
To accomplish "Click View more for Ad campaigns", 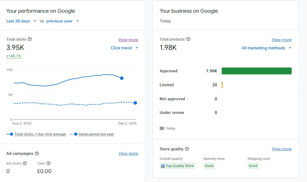I will pos(128,154).
